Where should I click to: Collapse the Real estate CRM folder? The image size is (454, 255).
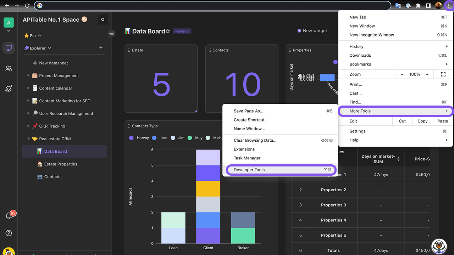coord(28,139)
